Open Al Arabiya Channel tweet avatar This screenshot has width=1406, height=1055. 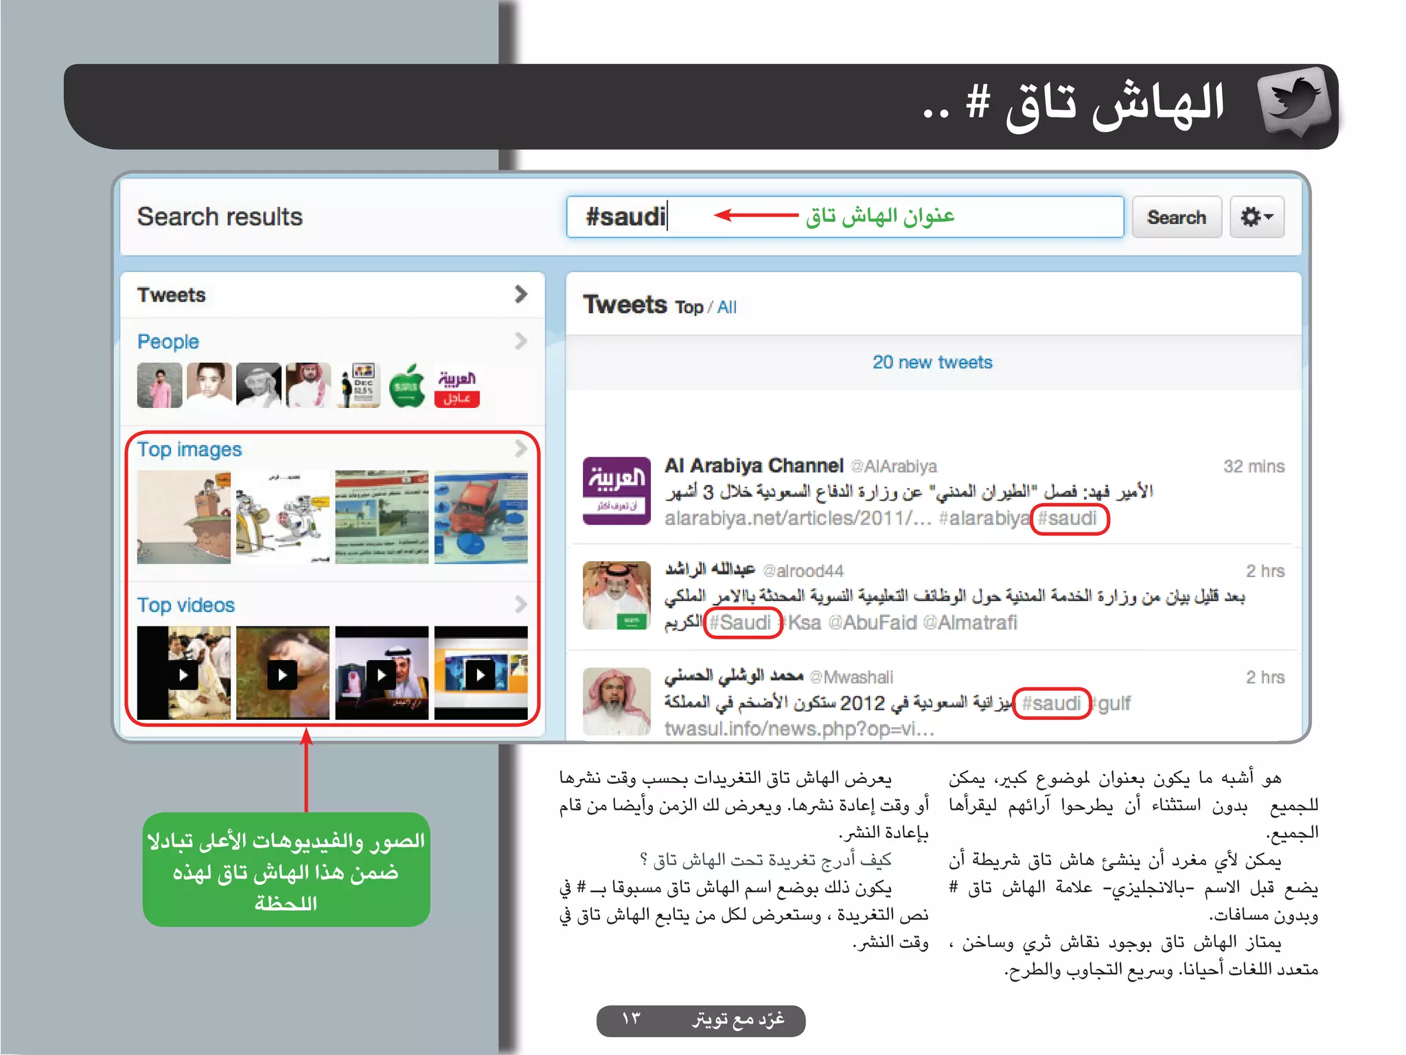[616, 490]
